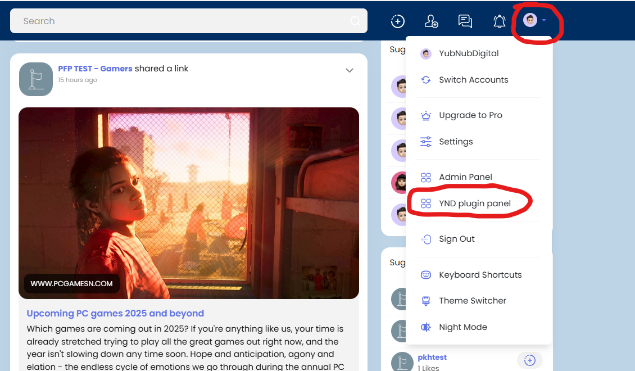Expand the post options chevron

coord(350,70)
